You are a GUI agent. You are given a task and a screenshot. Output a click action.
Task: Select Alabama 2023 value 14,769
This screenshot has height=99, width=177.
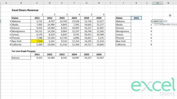pos(62,21)
